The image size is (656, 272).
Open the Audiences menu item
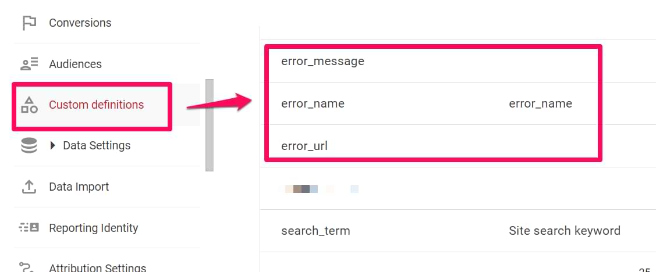point(75,64)
